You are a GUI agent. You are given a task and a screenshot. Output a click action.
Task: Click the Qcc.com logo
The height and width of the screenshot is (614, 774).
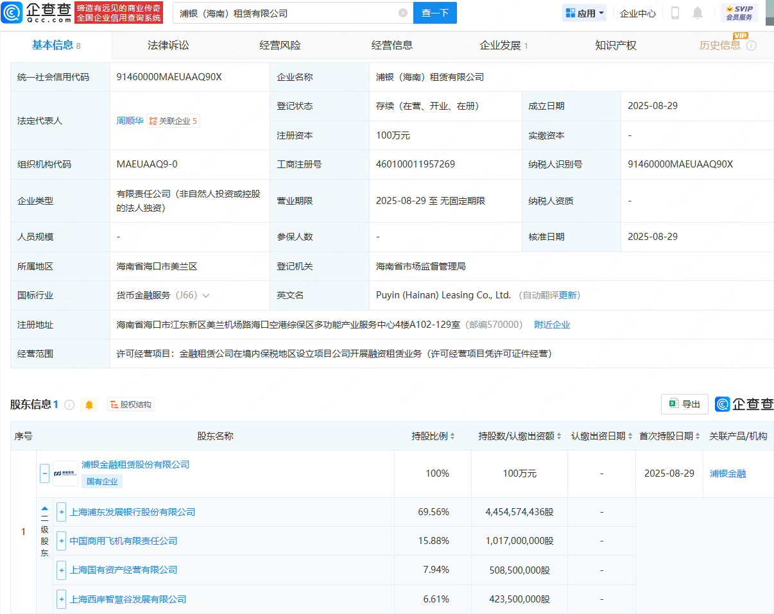(37, 13)
